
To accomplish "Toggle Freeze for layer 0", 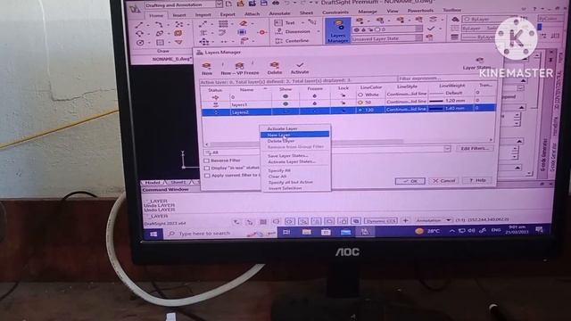I will pos(315,96).
